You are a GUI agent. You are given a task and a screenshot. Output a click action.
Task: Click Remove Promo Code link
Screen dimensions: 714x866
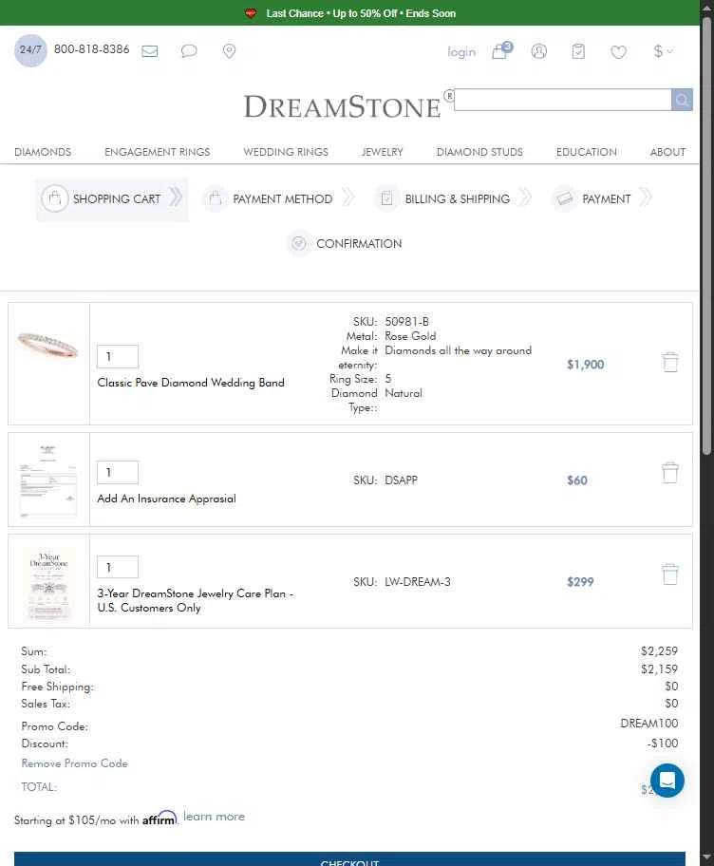click(x=75, y=763)
